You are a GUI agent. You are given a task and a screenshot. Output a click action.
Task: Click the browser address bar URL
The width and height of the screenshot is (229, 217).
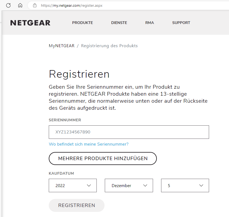point(71,5)
